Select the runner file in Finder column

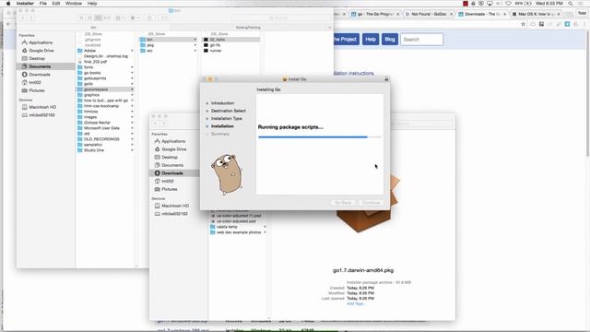coord(216,51)
